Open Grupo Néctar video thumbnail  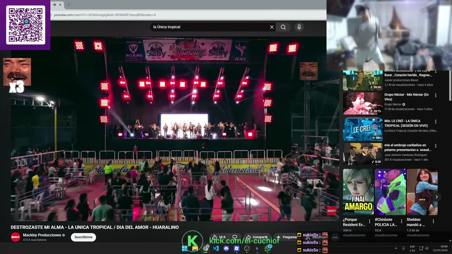click(x=363, y=103)
